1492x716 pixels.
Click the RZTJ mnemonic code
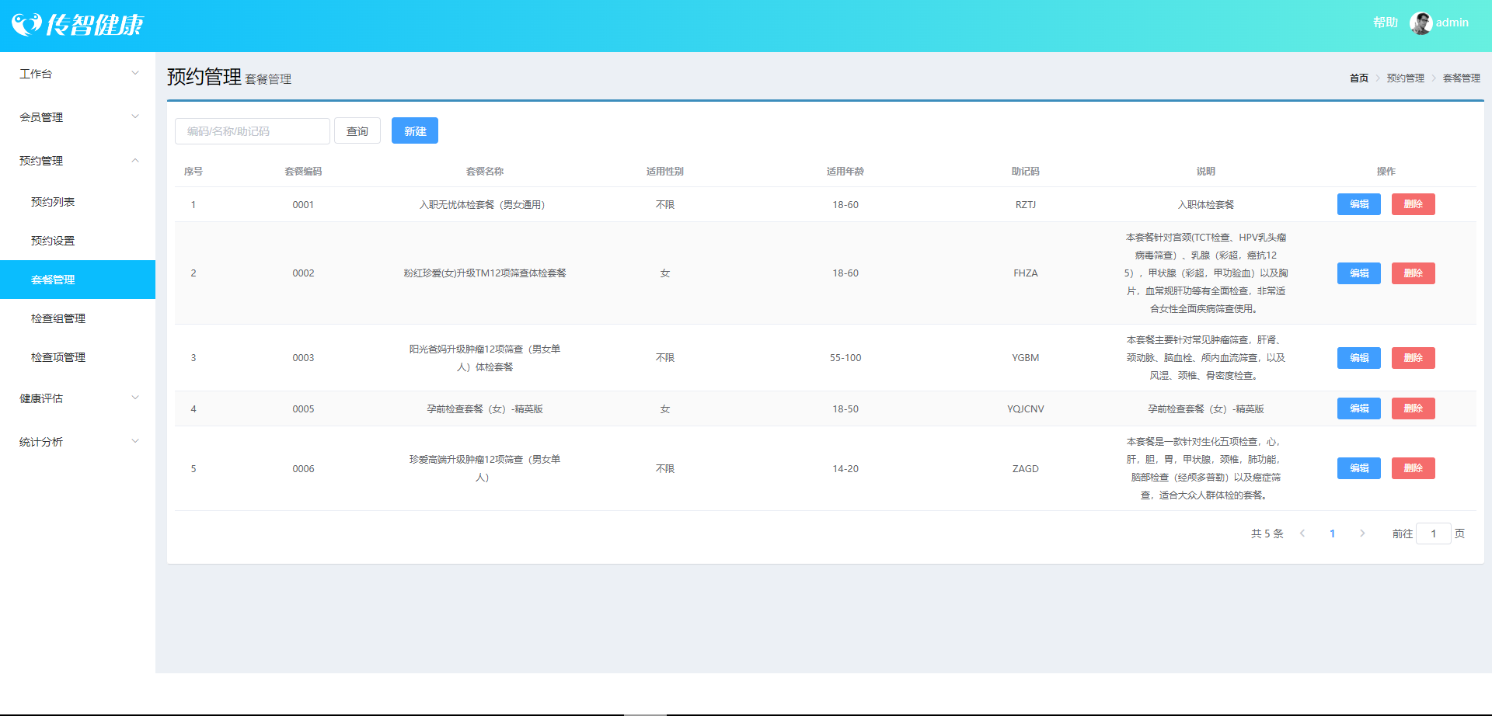pyautogui.click(x=1026, y=205)
